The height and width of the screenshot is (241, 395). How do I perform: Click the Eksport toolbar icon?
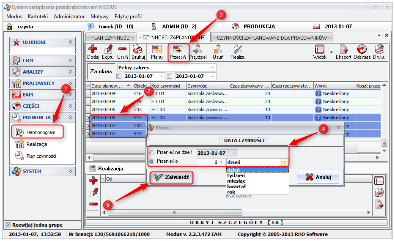343,49
